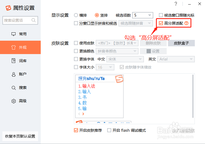Image resolution: width=205 pixels, height=144 pixels.
Task: Click candidate 3. 书 in preview
Action: [82, 97]
